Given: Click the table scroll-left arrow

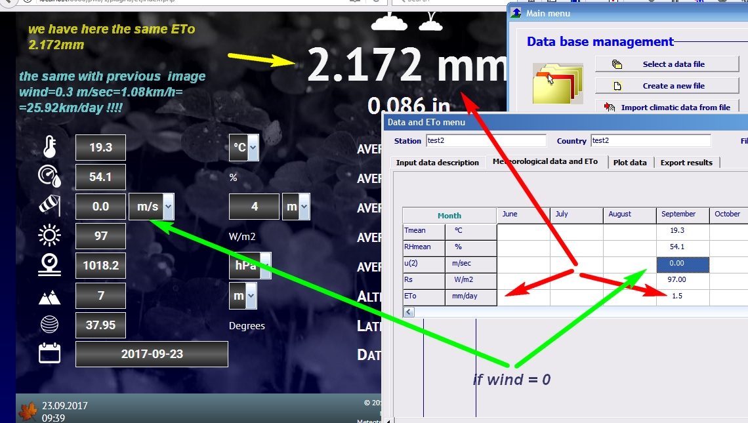Looking at the screenshot, I should tap(409, 312).
